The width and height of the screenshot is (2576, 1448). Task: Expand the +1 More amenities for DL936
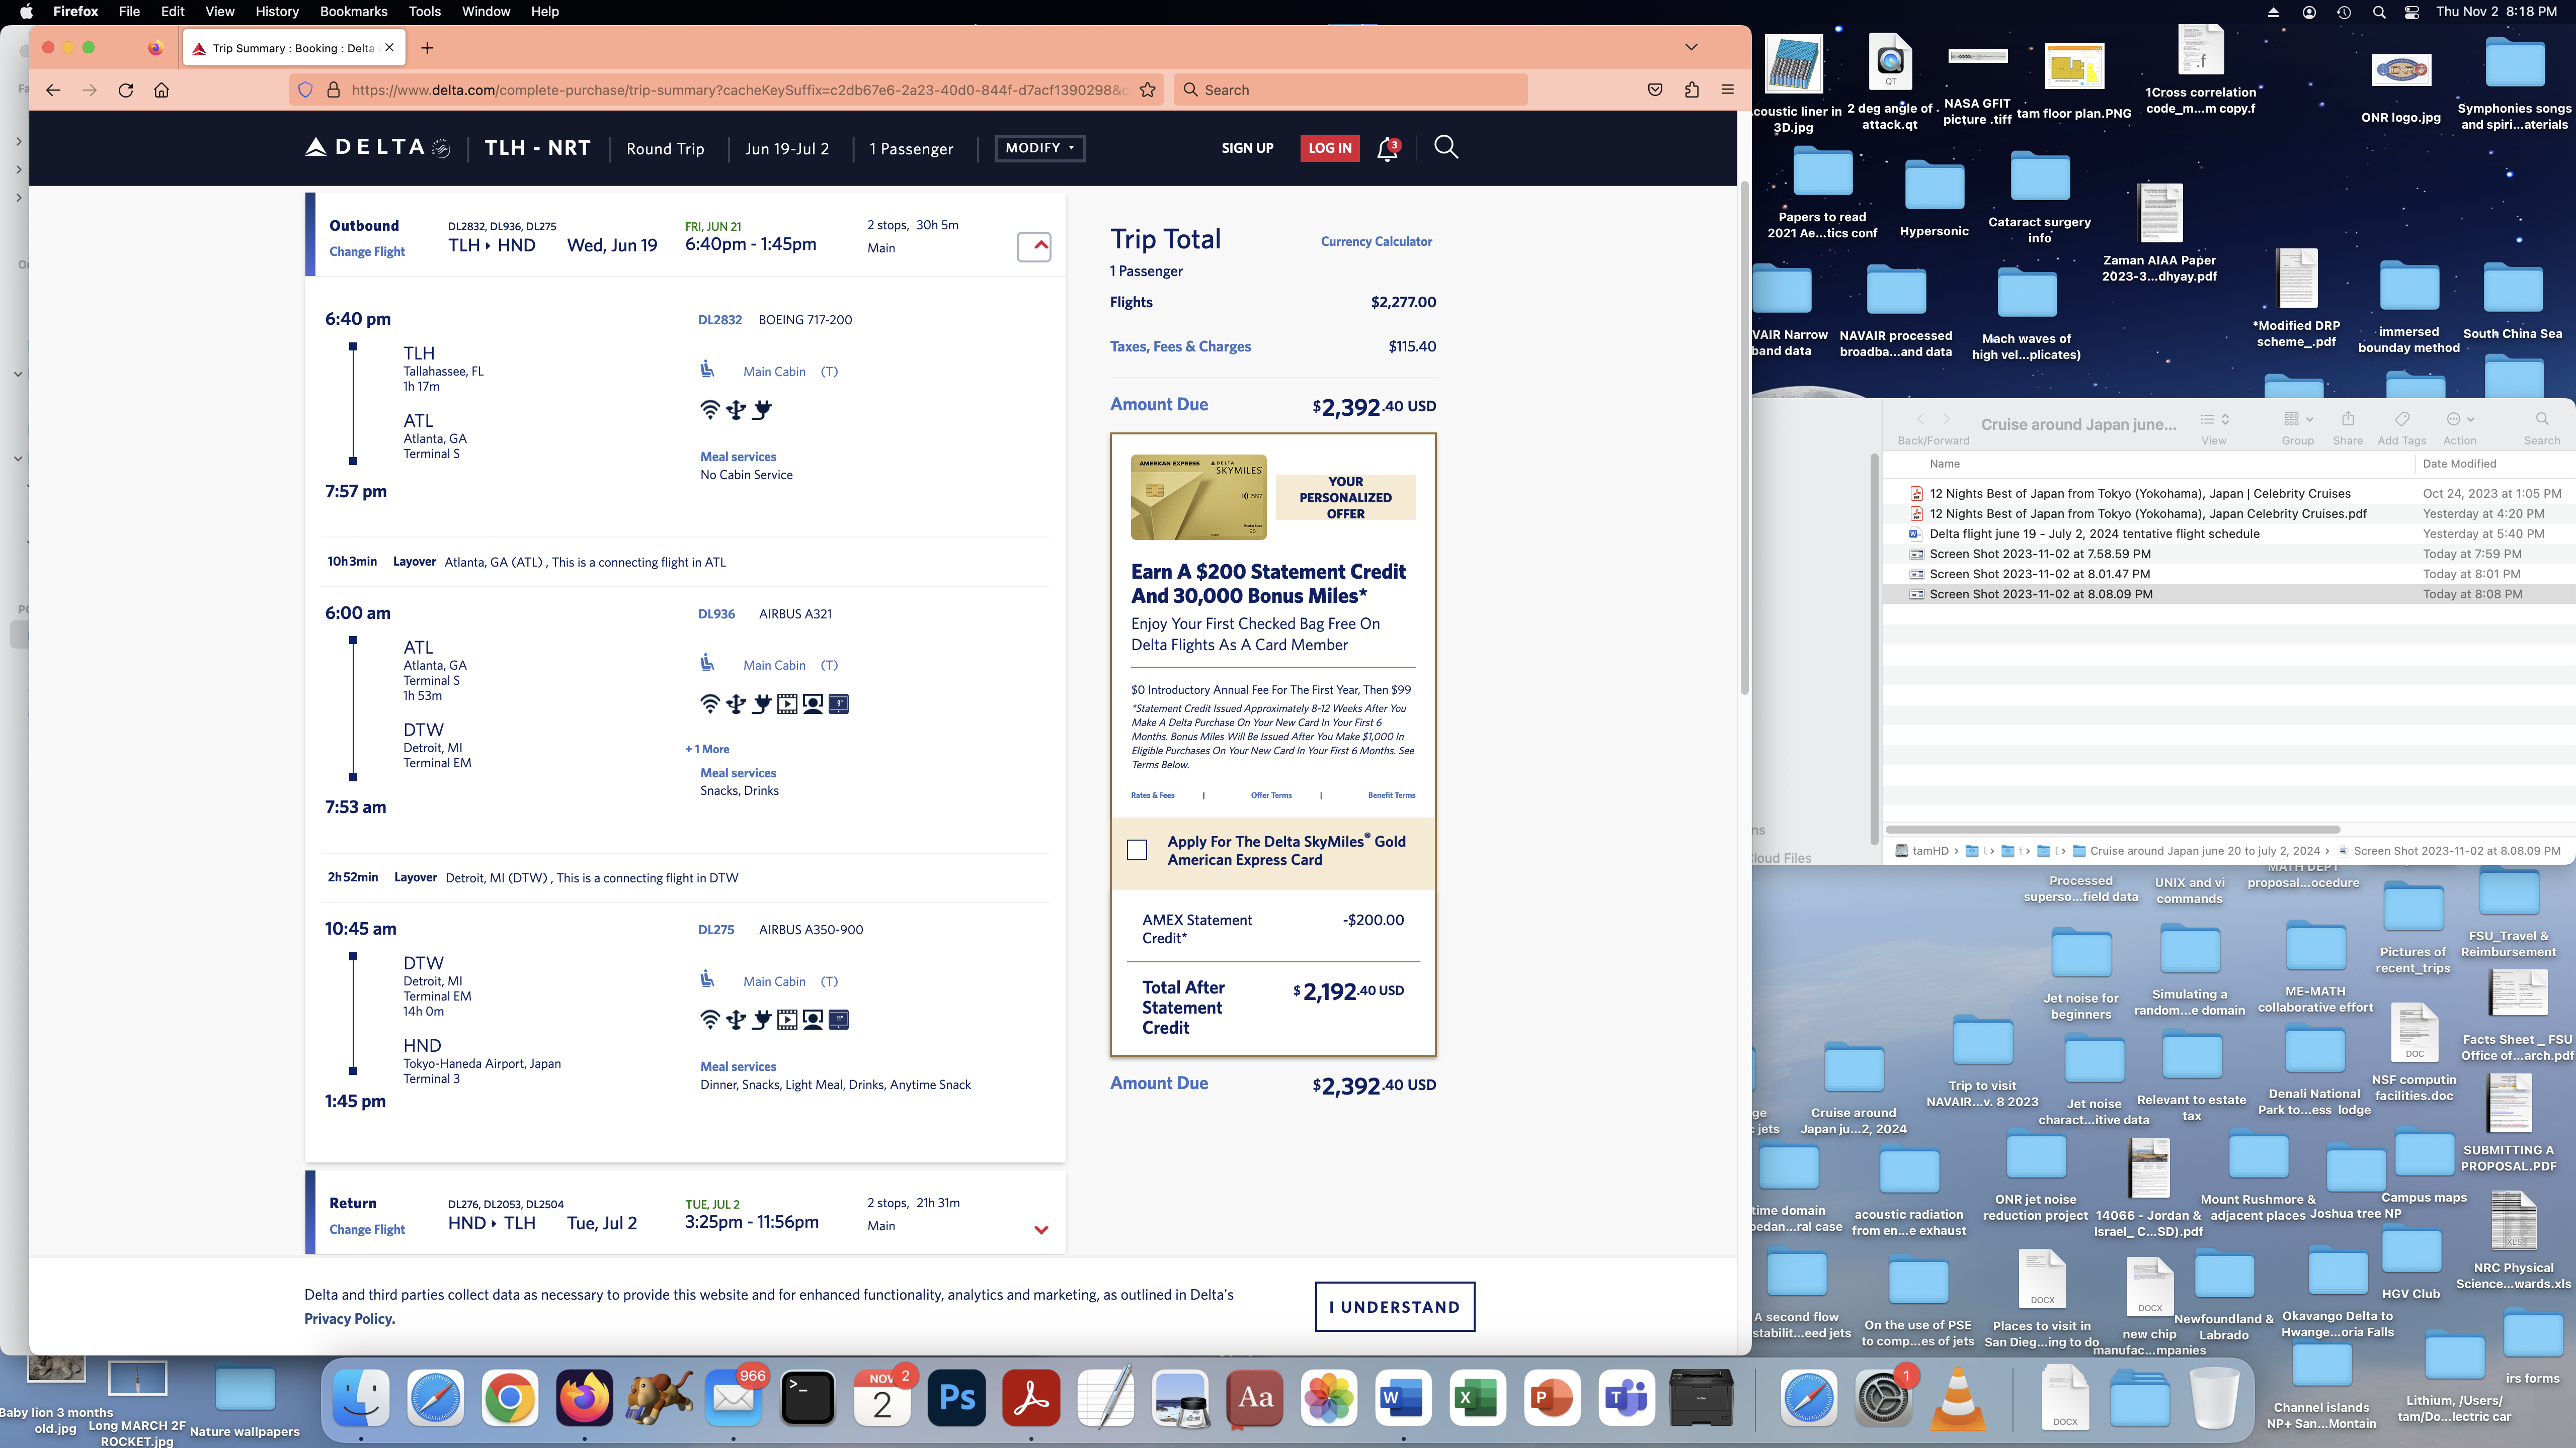[x=707, y=749]
